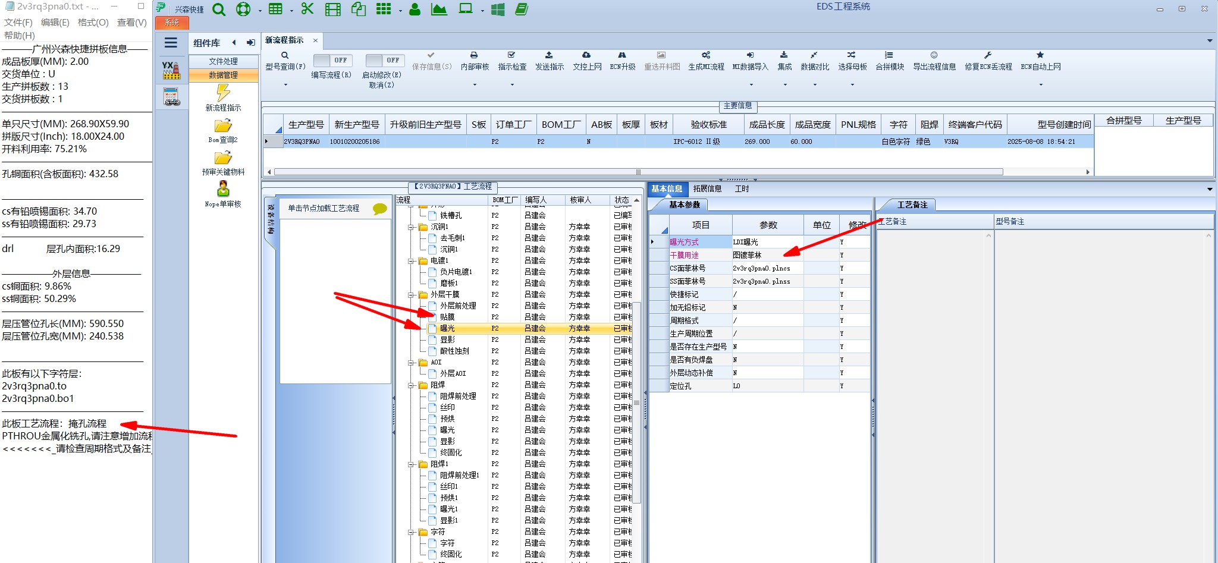The image size is (1218, 563).
Task: Click 合拼模块 list tool
Action: (x=890, y=61)
